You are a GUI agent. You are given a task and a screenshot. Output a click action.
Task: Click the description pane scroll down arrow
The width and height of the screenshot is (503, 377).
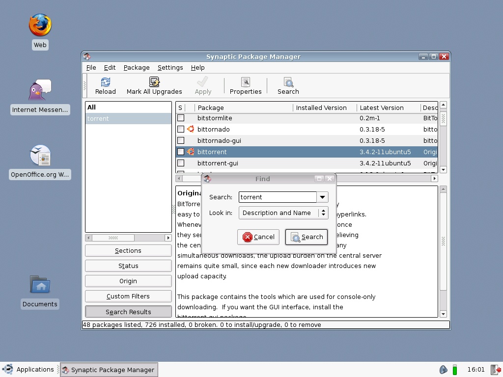pos(444,314)
